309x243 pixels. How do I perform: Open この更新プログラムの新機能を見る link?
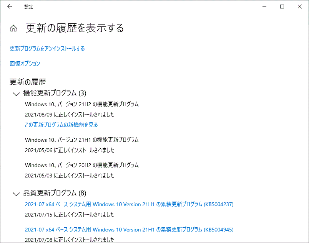61,125
